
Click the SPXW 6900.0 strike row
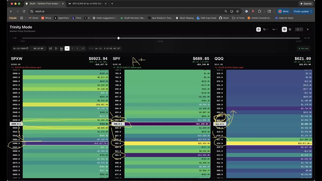[60, 144]
